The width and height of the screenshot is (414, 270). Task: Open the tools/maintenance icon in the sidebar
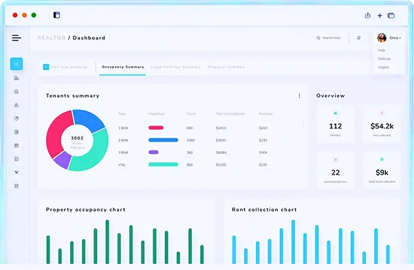point(17,172)
